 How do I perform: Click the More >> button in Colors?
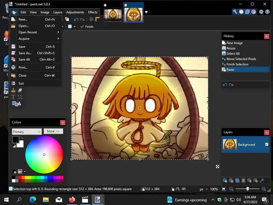(53, 131)
